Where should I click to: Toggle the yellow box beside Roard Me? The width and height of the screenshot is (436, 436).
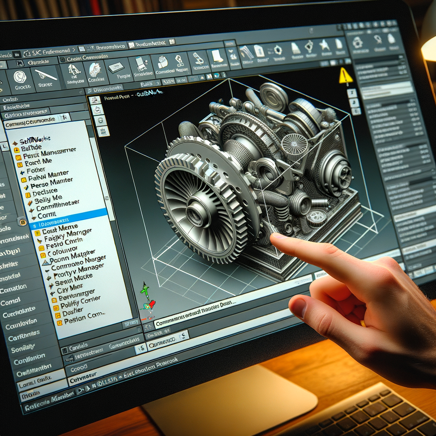pyautogui.click(x=19, y=163)
